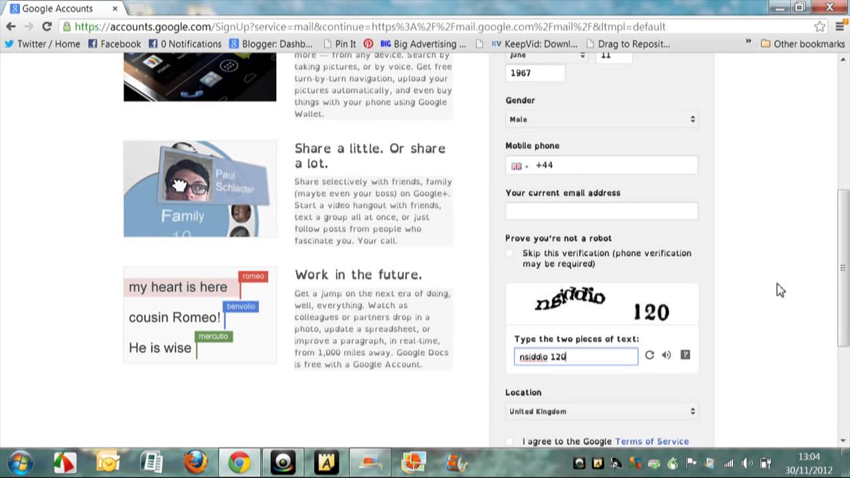
Task: Open the Windows Start button
Action: (x=21, y=462)
